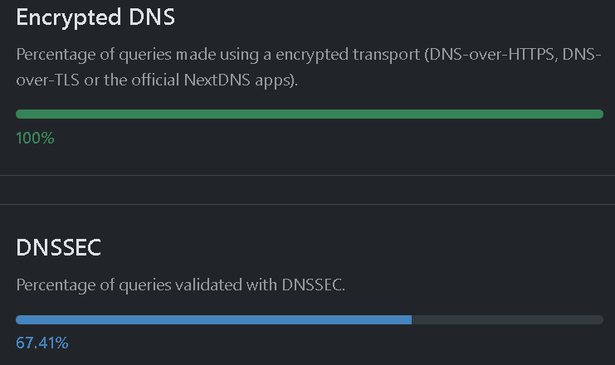Click the blue filled DNSSEC progress bar
This screenshot has height=365, width=615.
coord(213,319)
